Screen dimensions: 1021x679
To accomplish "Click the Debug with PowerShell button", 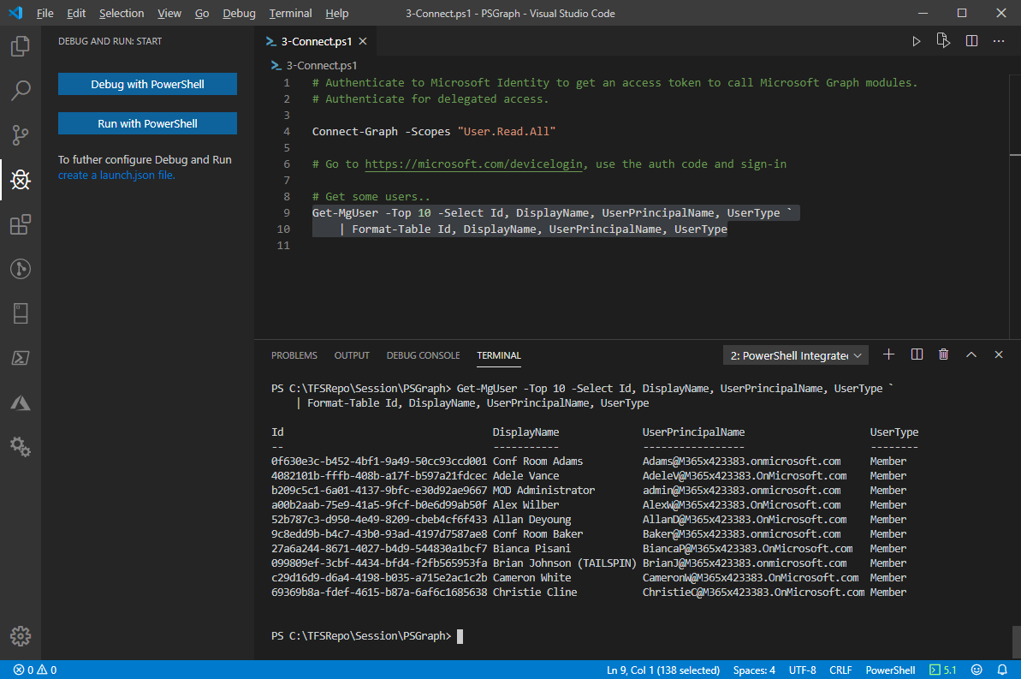I will 146,84.
